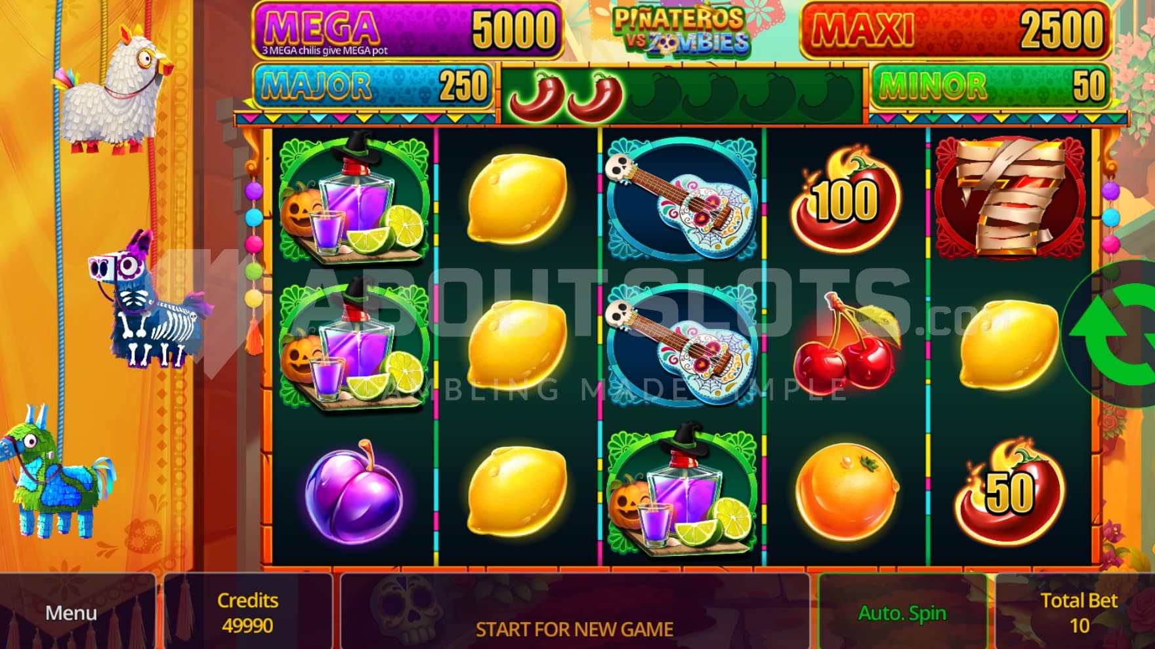Viewport: 1155px width, 649px height.
Task: Click the MINOR 50 jackpot banner
Action: click(990, 85)
